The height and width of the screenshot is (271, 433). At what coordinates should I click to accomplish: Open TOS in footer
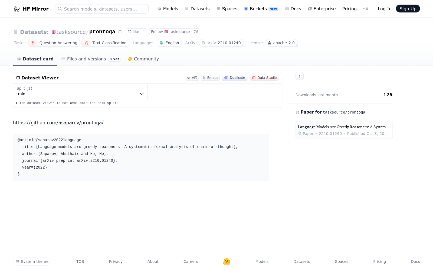[80, 262]
